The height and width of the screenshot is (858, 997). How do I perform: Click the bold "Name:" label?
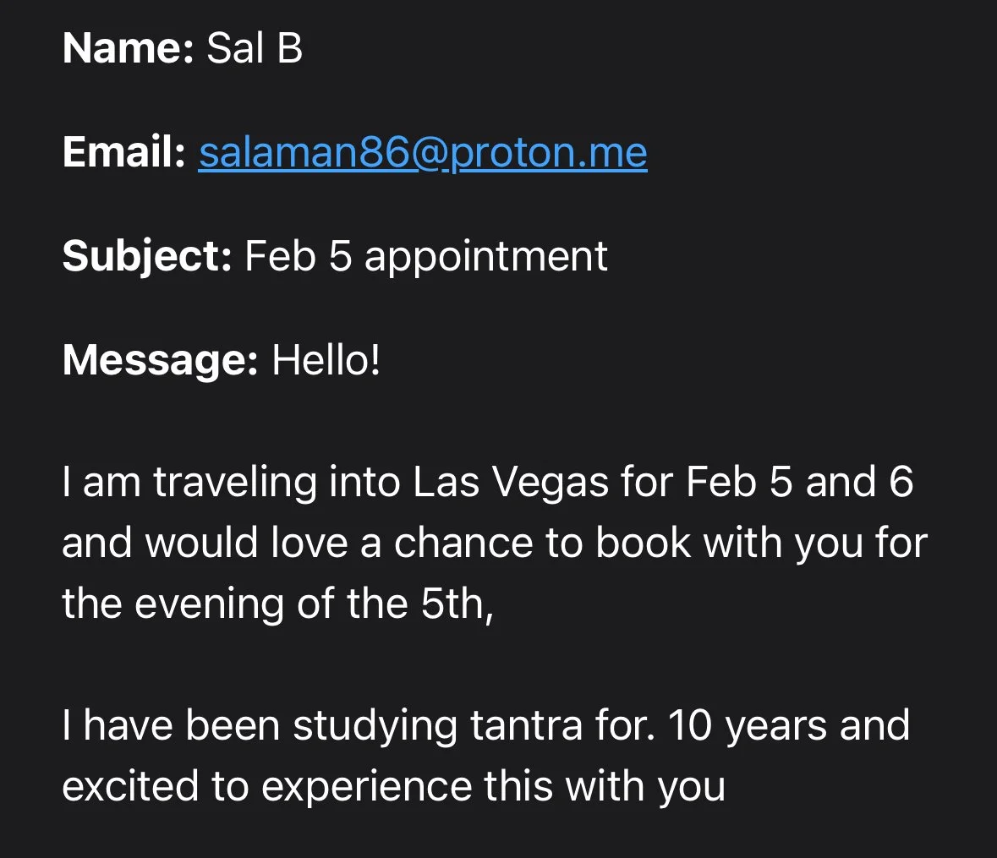[129, 48]
